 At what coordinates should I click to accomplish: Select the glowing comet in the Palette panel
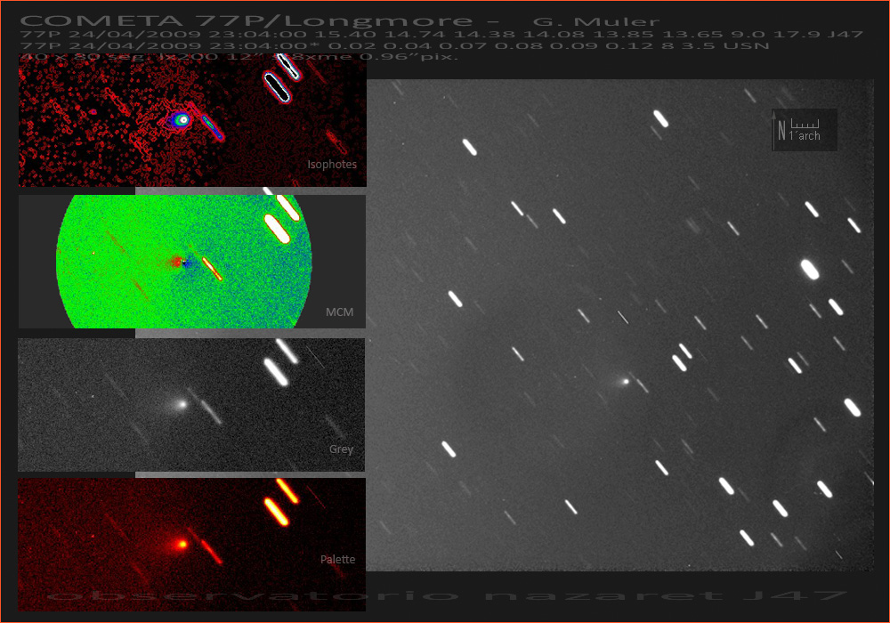tap(182, 543)
